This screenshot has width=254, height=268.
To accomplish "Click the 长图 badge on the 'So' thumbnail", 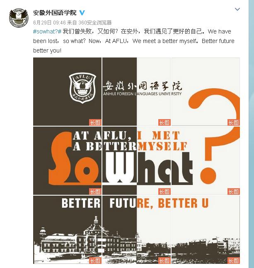I will (x=95, y=191).
